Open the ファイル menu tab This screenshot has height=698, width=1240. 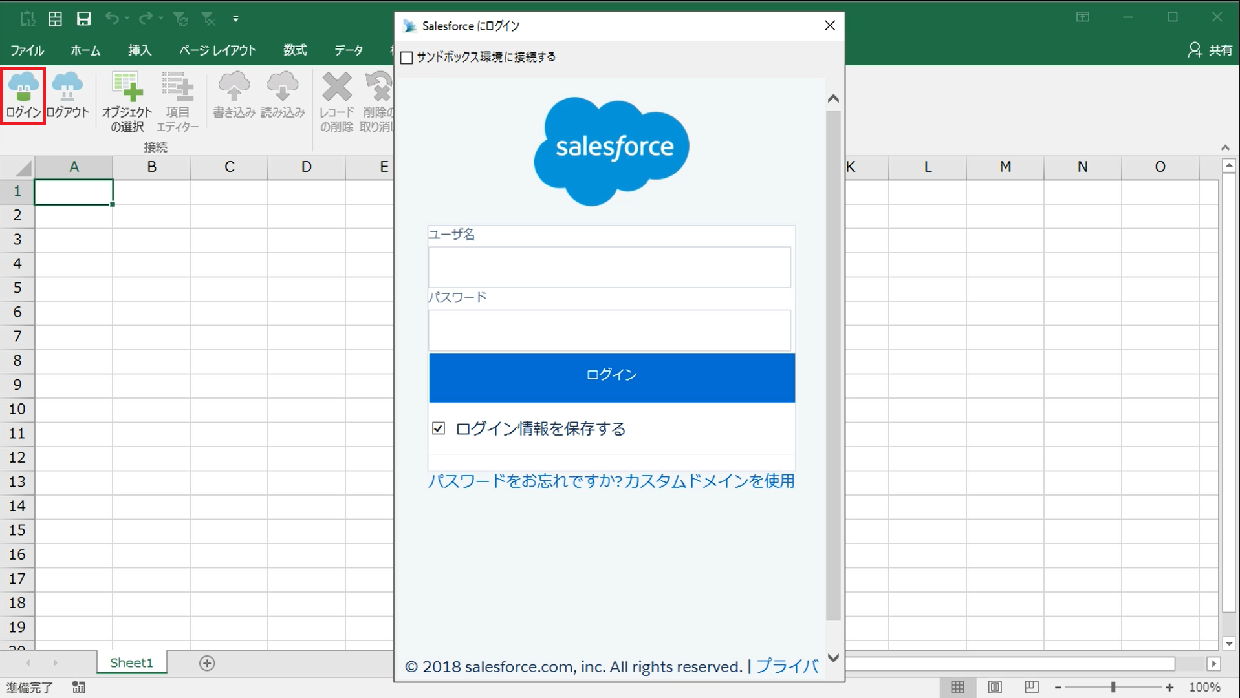27,50
